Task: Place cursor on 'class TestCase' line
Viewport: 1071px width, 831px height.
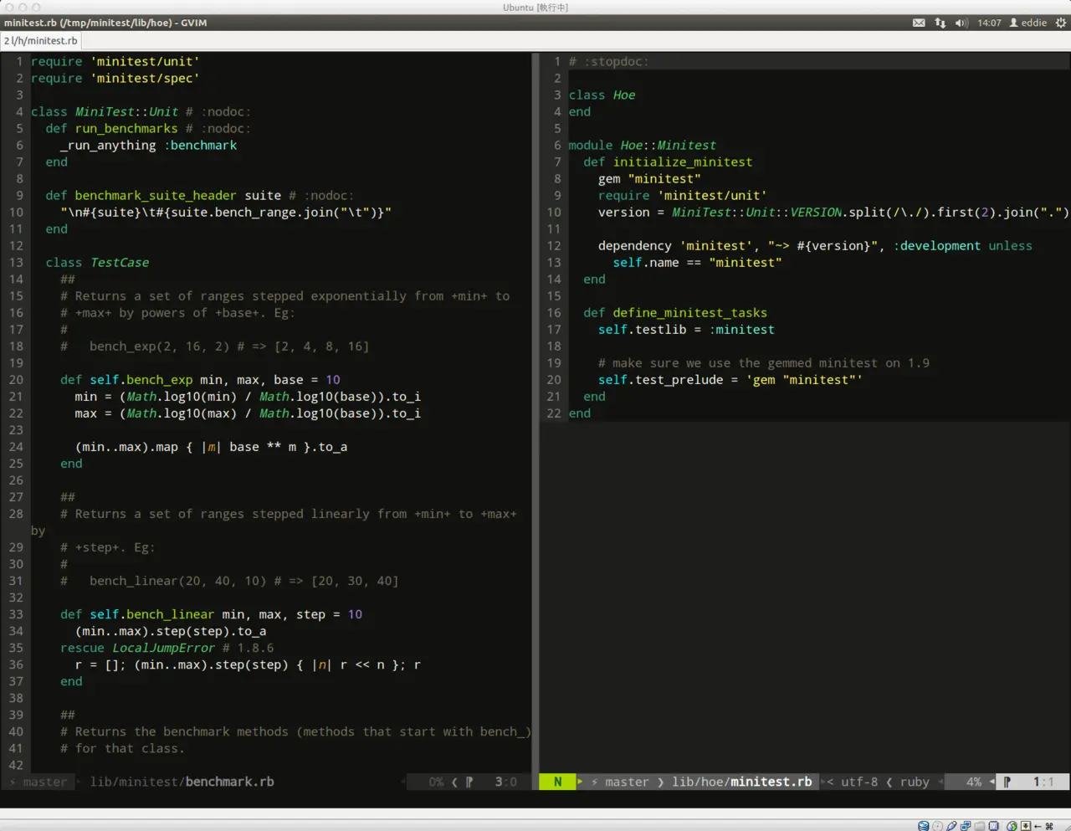Action: (97, 262)
